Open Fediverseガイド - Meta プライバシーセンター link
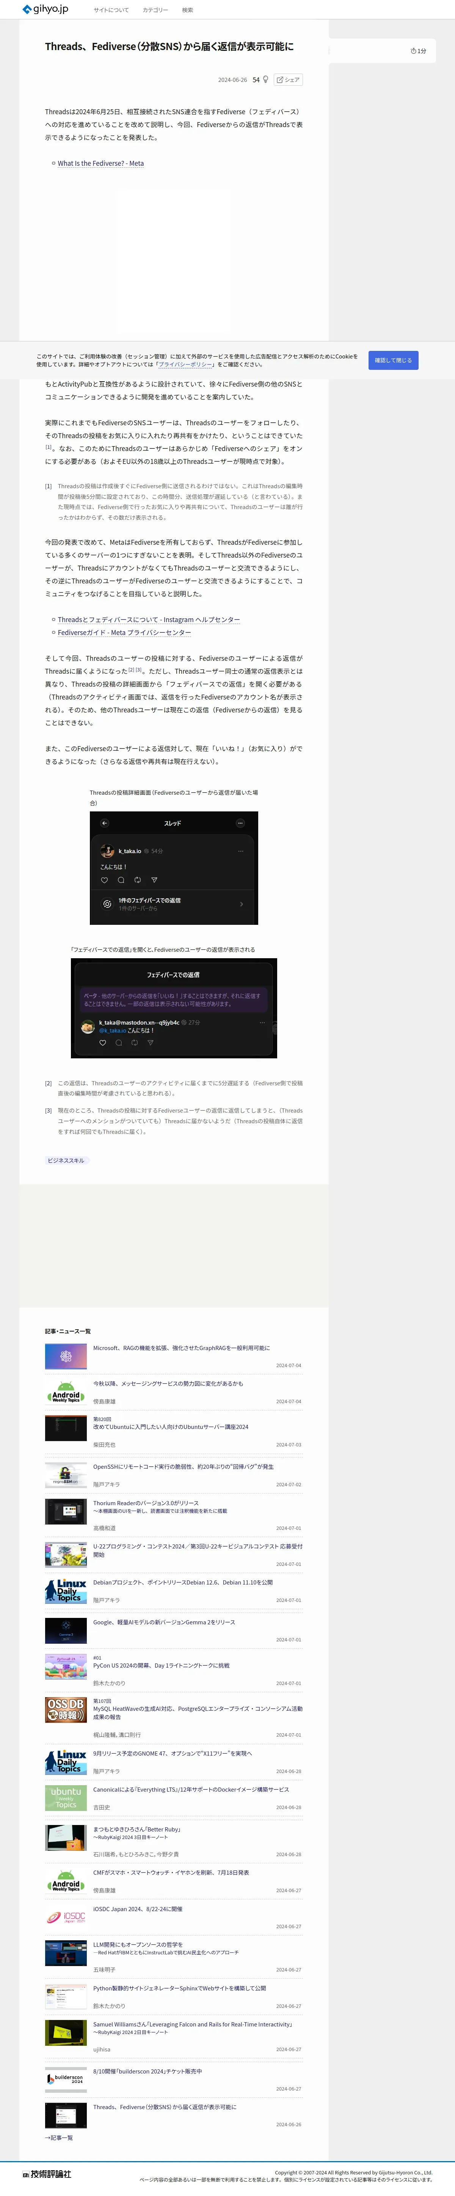 point(124,632)
